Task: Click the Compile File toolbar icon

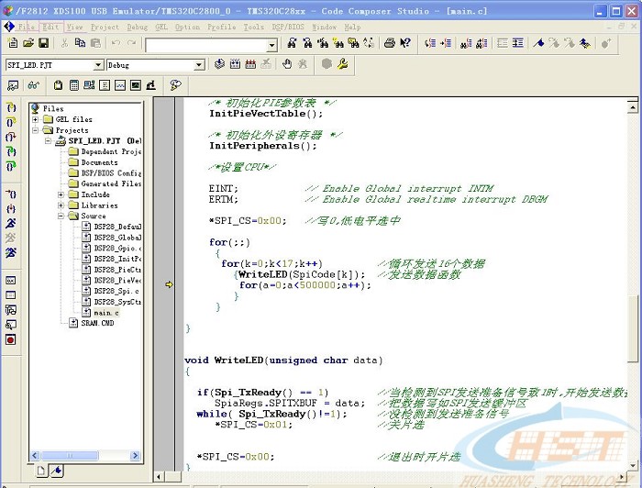Action: [x=219, y=64]
